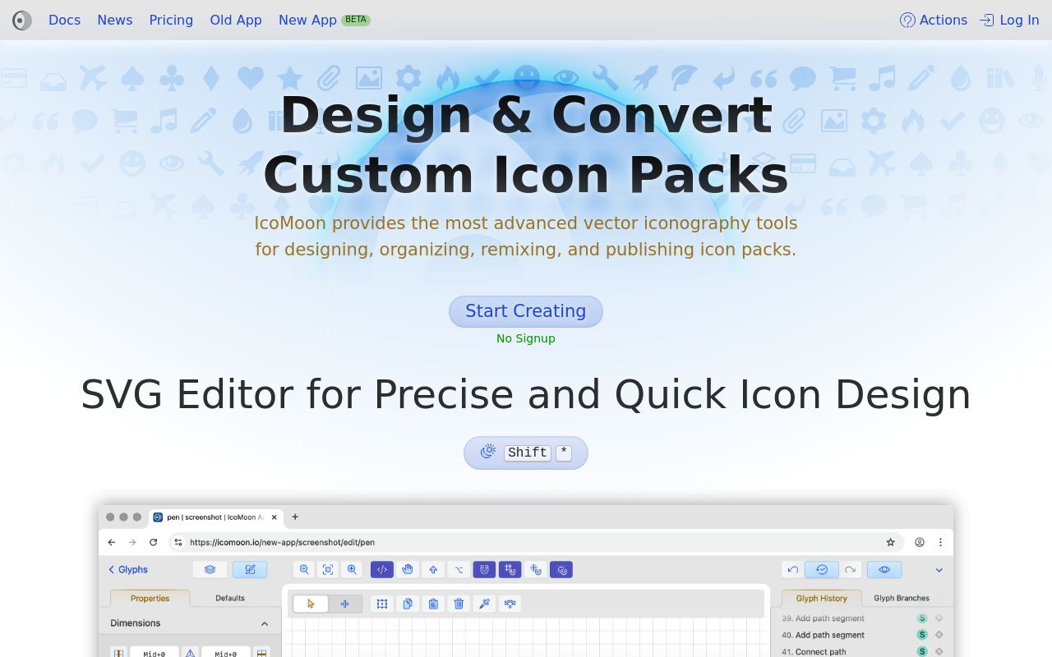1052x657 pixels.
Task: Expand the chevron beside the eye button
Action: 939,569
